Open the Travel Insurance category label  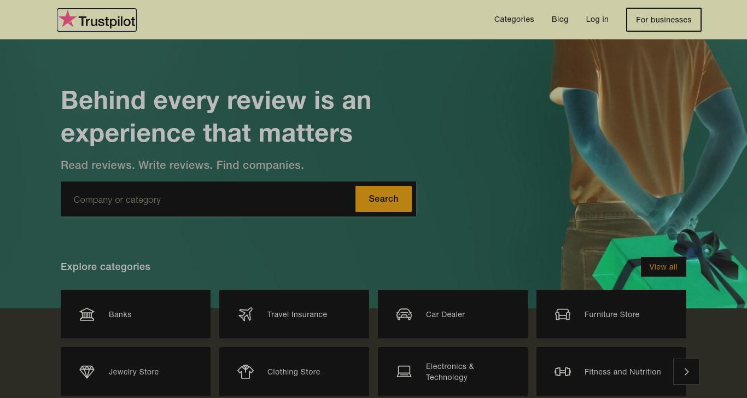(x=297, y=314)
